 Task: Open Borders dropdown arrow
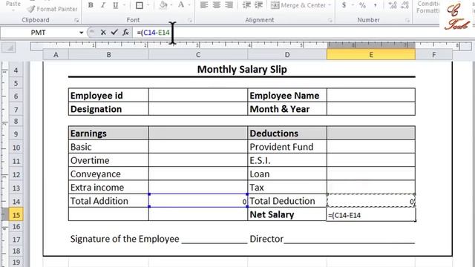[148, 5]
